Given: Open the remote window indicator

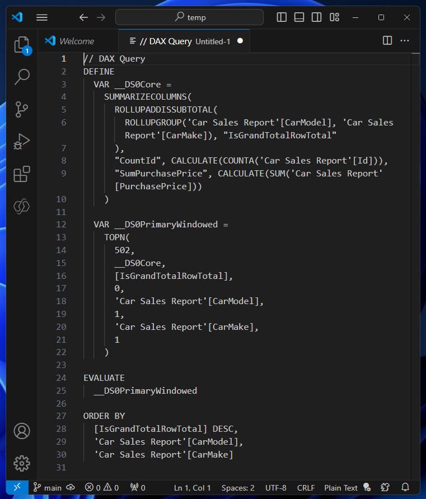Looking at the screenshot, I should coord(17,487).
